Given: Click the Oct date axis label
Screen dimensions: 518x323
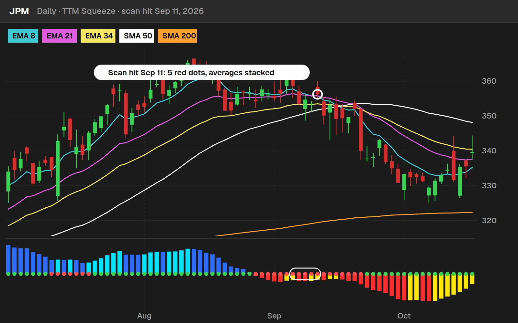Looking at the screenshot, I should 404,316.
